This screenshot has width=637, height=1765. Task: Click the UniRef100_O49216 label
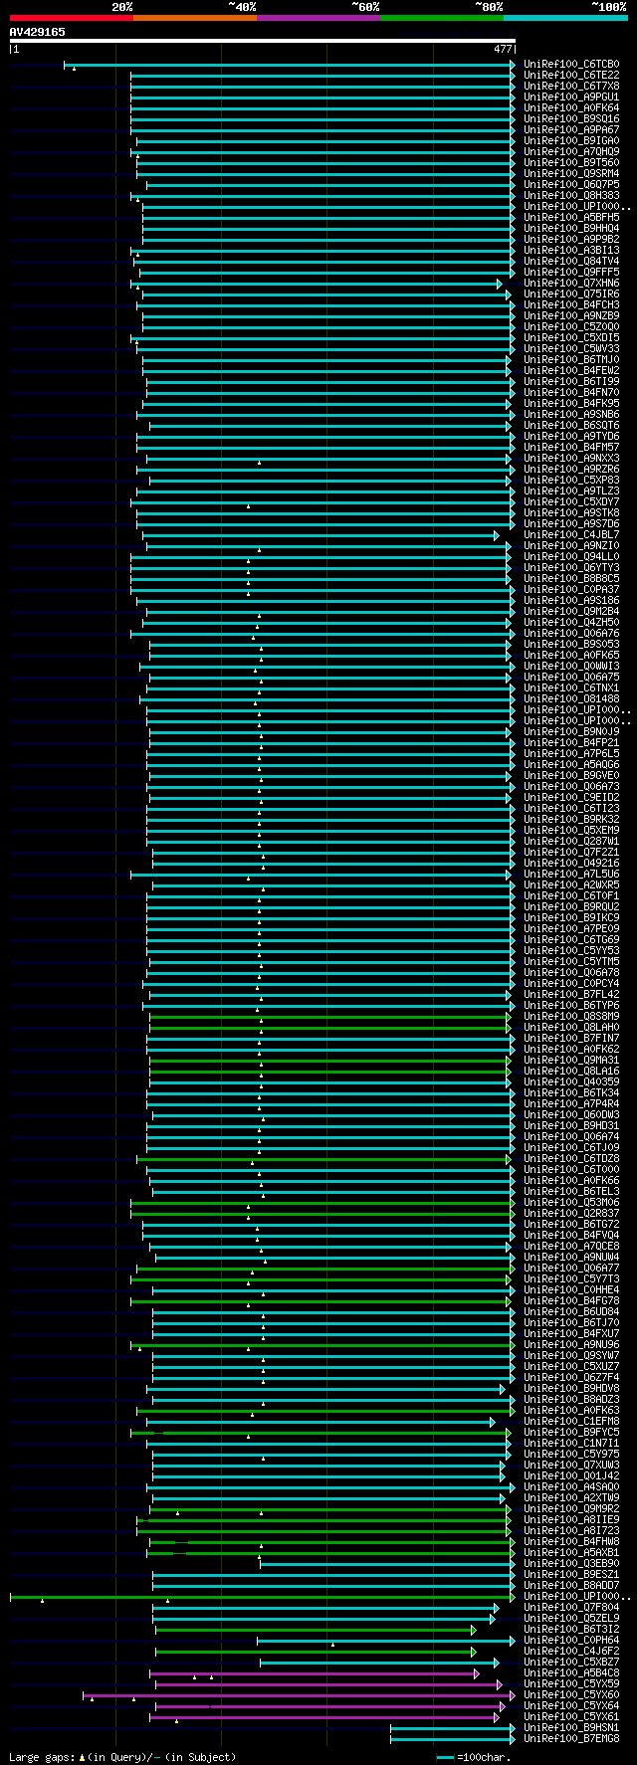[571, 864]
